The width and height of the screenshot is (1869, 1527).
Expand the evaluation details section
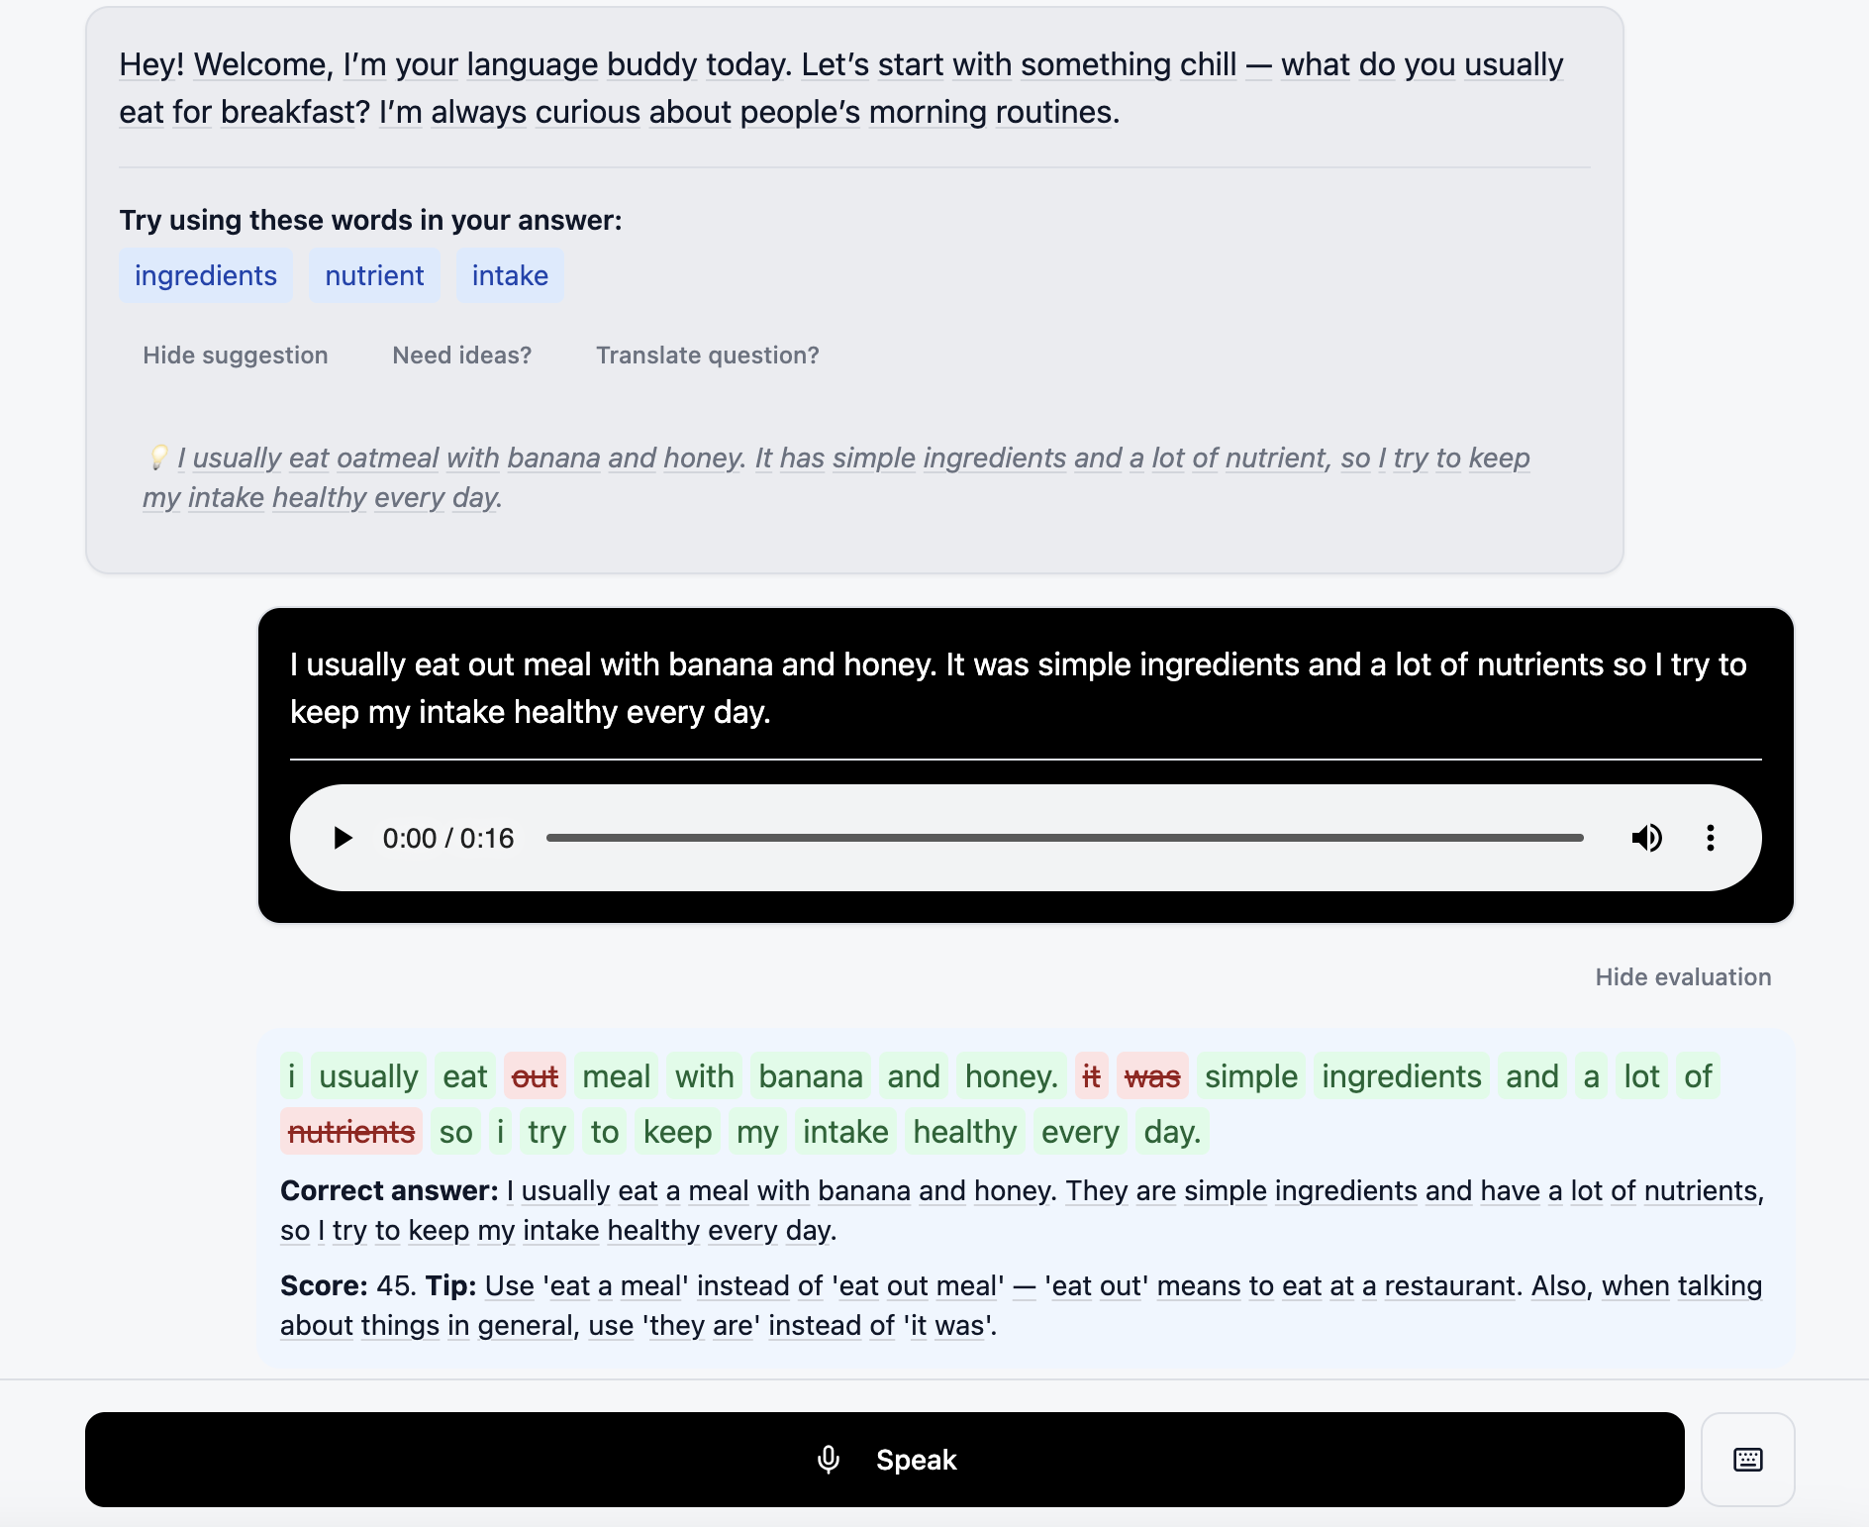(1683, 976)
